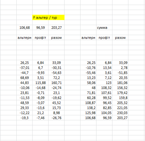
Task: Click the cell with 181,06
Action: [120, 83]
